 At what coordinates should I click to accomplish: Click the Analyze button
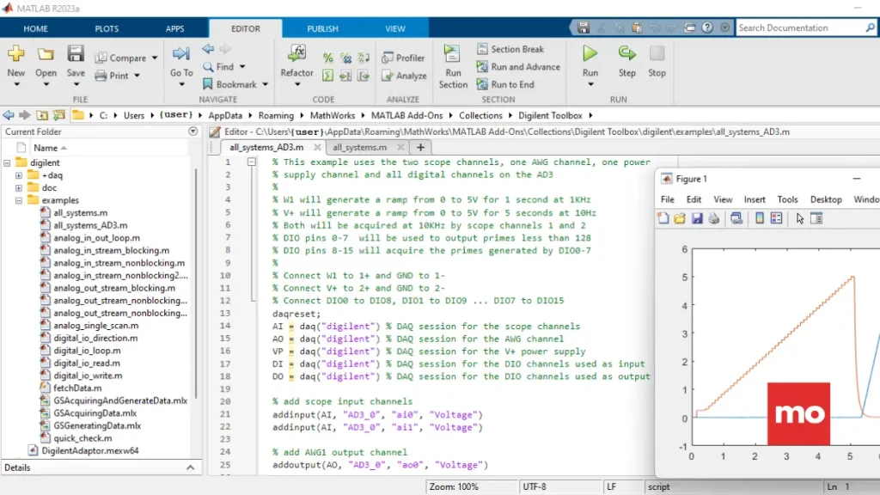[x=403, y=76]
